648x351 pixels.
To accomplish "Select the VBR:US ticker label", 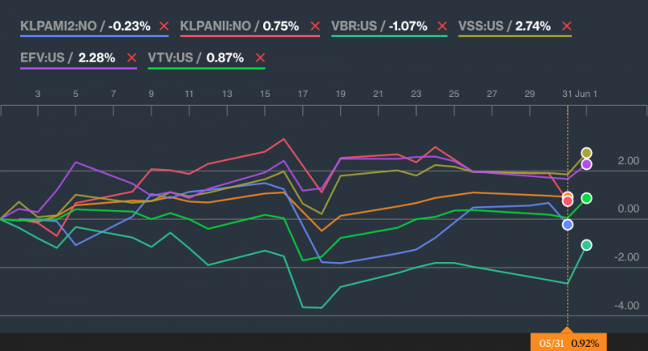I will point(354,26).
